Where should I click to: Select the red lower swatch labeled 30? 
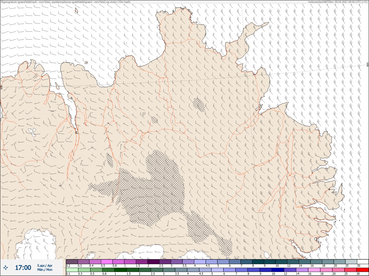coord(363,270)
